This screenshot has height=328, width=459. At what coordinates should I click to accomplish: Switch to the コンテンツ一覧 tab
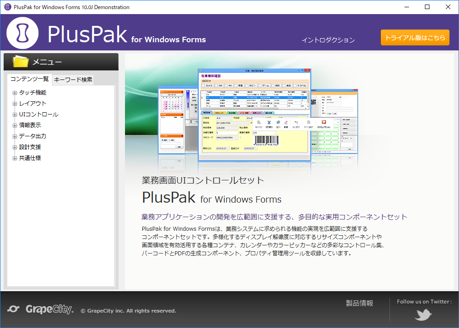click(x=30, y=79)
